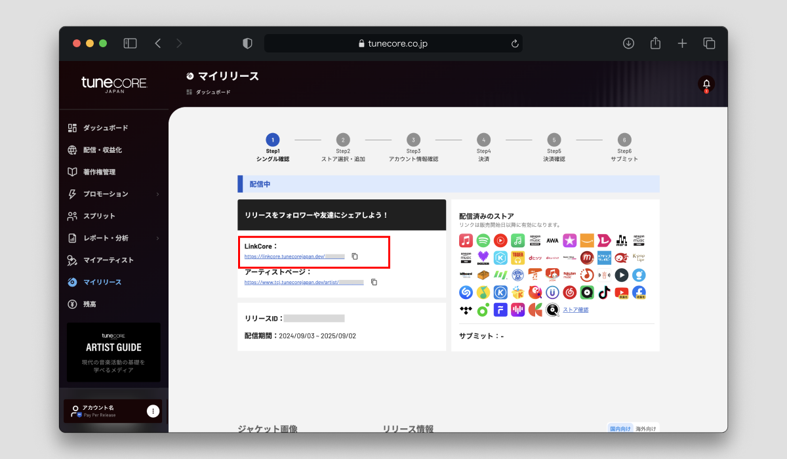Copy the LinkCore URL
787x459 pixels.
[355, 256]
